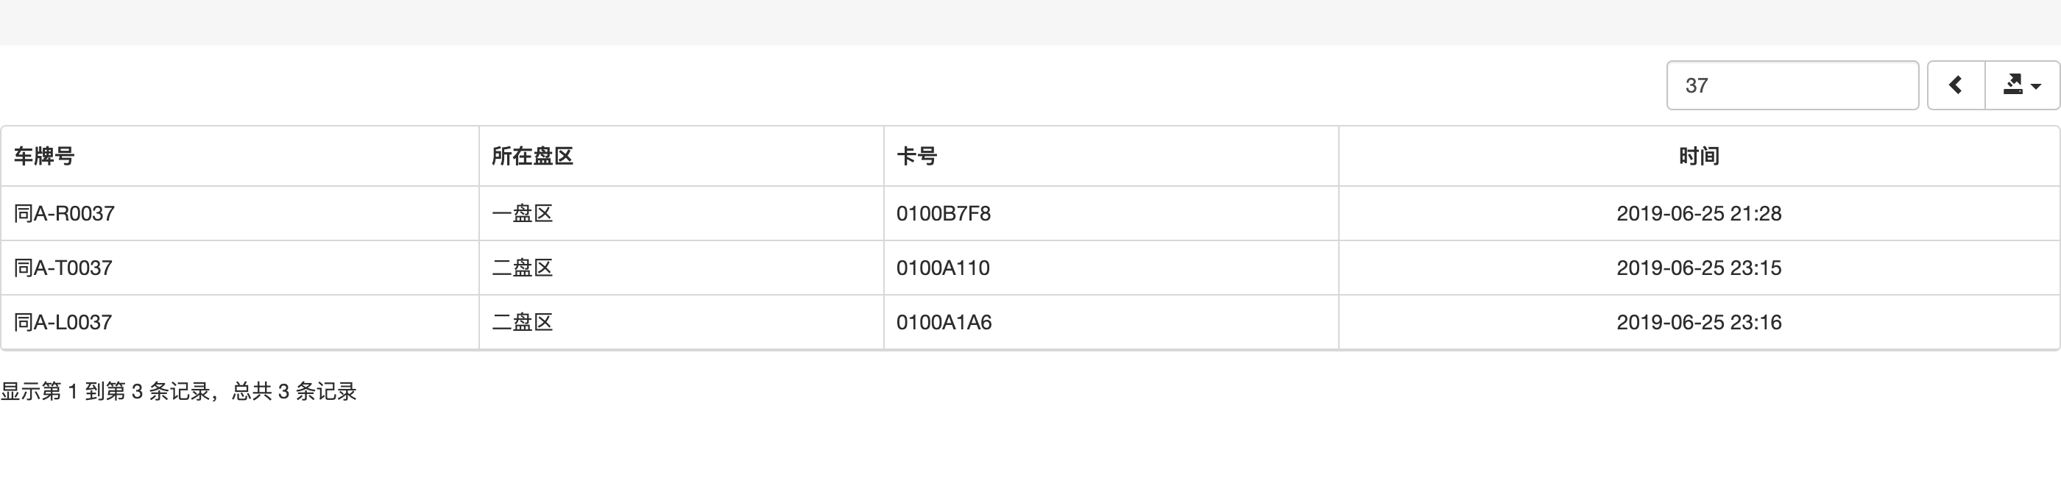Click the time 2019-06-25 23:15
2061x497 pixels.
click(x=1699, y=268)
